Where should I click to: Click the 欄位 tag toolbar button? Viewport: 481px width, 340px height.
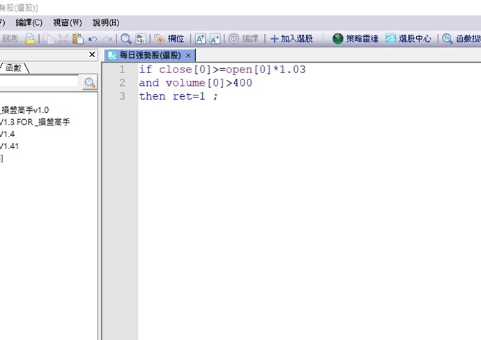click(x=169, y=39)
